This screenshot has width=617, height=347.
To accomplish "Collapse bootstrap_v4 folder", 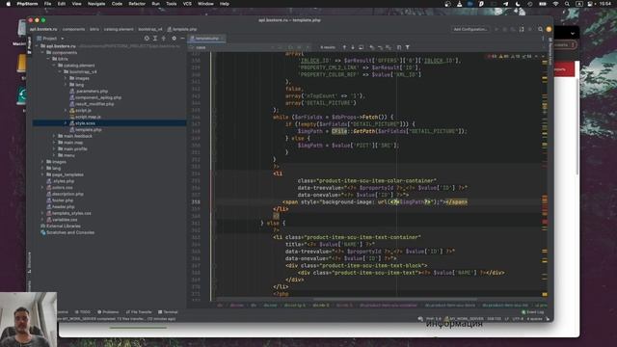I will coord(60,71).
